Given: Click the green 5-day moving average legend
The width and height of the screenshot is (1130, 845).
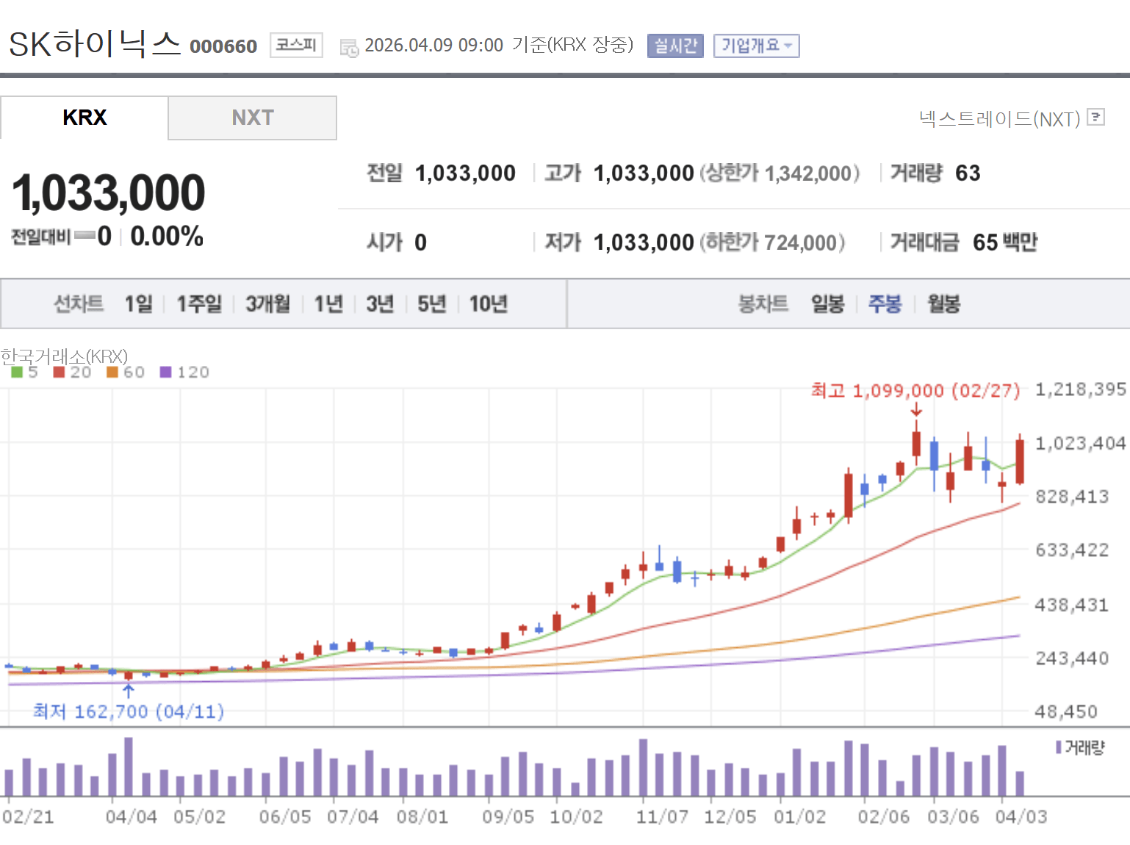Looking at the screenshot, I should pos(24,373).
